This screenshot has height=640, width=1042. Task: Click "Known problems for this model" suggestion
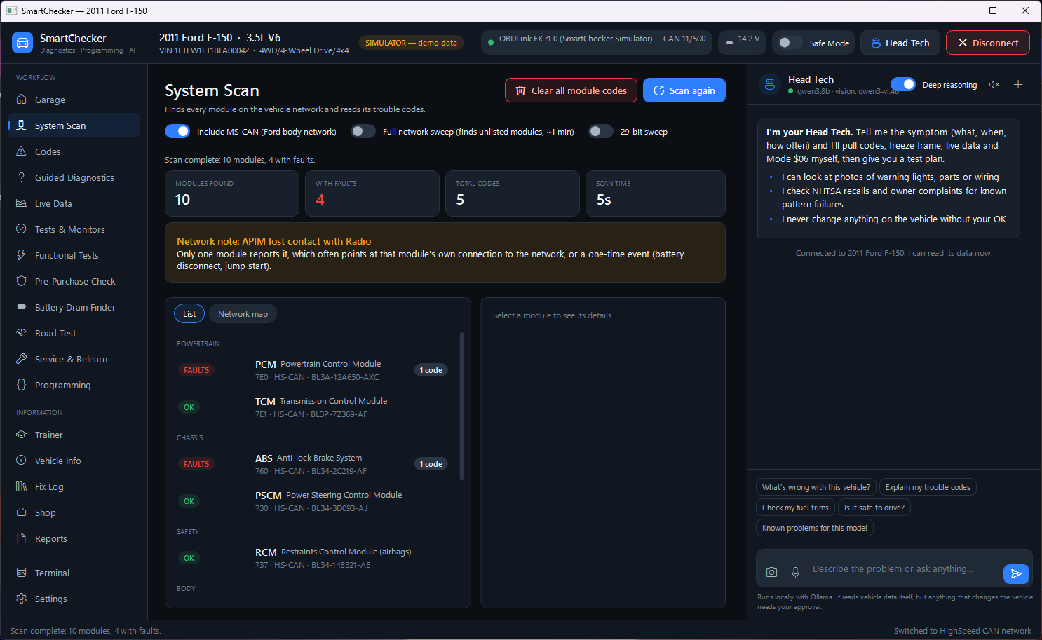(x=815, y=528)
